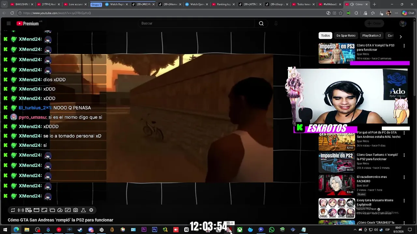Viewport: 417px width, 234px height.
Task: Open the browser three-dot settings menu
Action: (x=396, y=13)
